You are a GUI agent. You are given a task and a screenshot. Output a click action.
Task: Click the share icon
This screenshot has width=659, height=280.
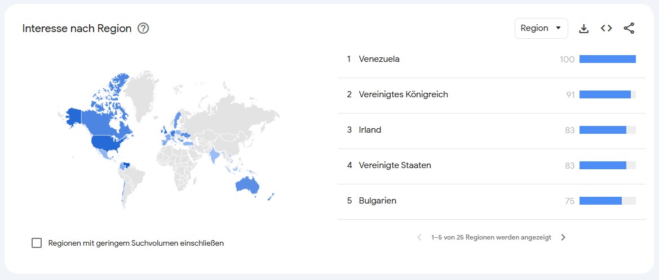pos(629,28)
